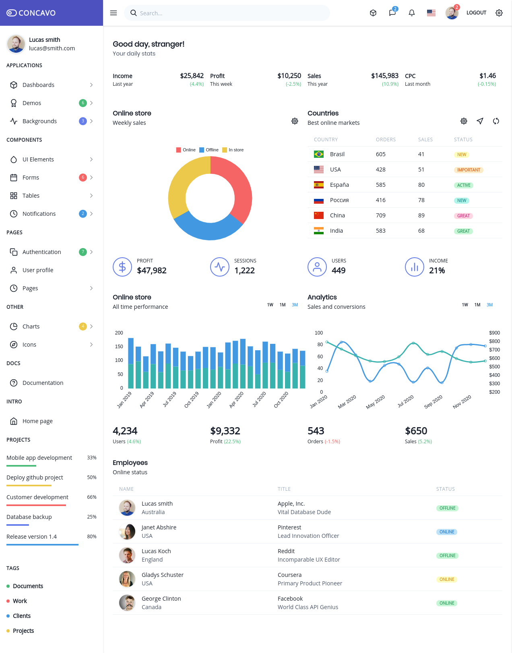This screenshot has height=653, width=512.
Task: Focus the Search input field
Action: 227,13
